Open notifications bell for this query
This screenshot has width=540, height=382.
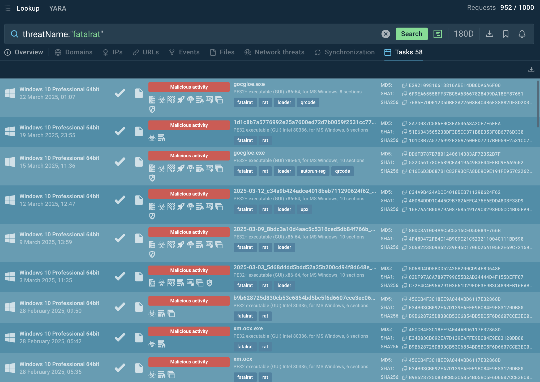click(x=522, y=34)
